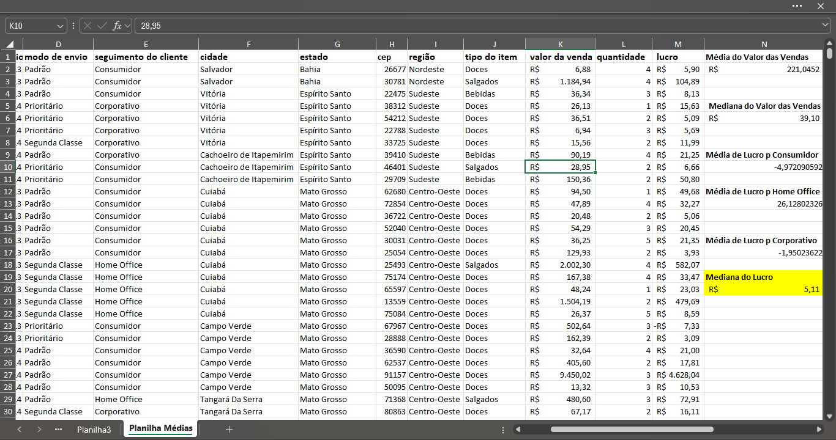The width and height of the screenshot is (836, 440).
Task: Click the vertical scrollbar up arrow
Action: point(830,43)
